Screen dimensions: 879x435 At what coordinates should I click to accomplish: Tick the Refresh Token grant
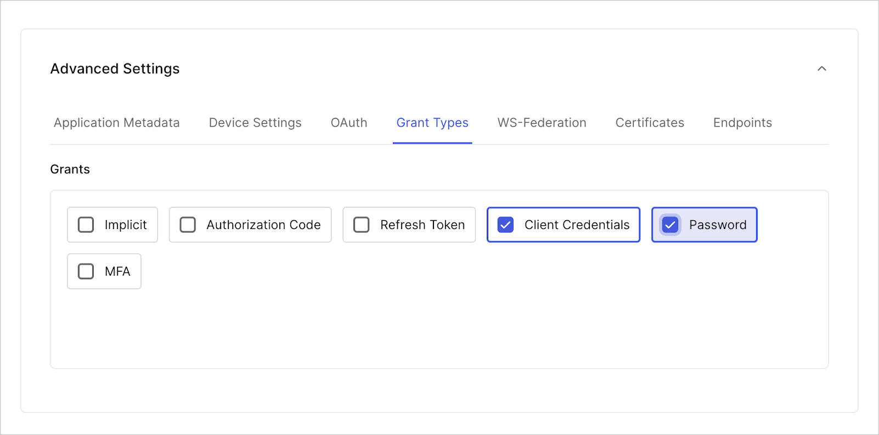click(x=362, y=225)
